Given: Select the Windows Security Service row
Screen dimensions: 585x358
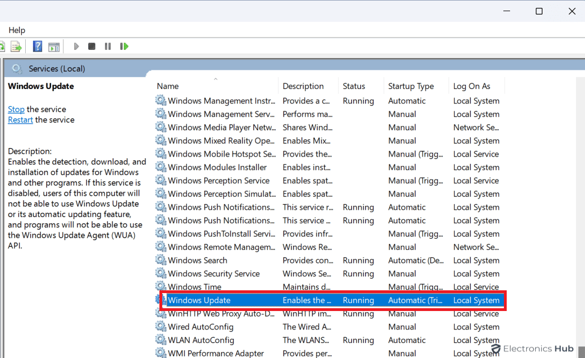Looking at the screenshot, I should point(214,274).
